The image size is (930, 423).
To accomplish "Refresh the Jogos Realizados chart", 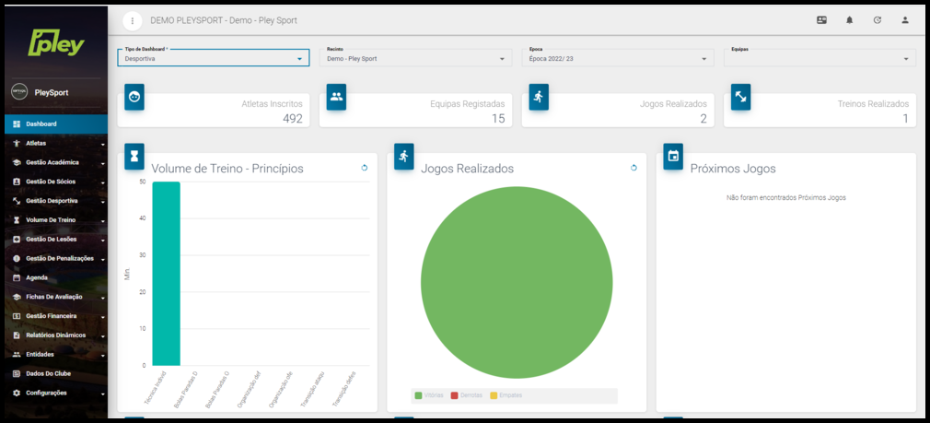I will [634, 168].
